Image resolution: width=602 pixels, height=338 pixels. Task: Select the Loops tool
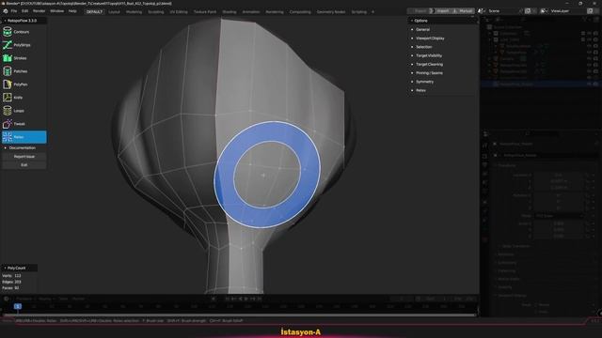(x=24, y=111)
